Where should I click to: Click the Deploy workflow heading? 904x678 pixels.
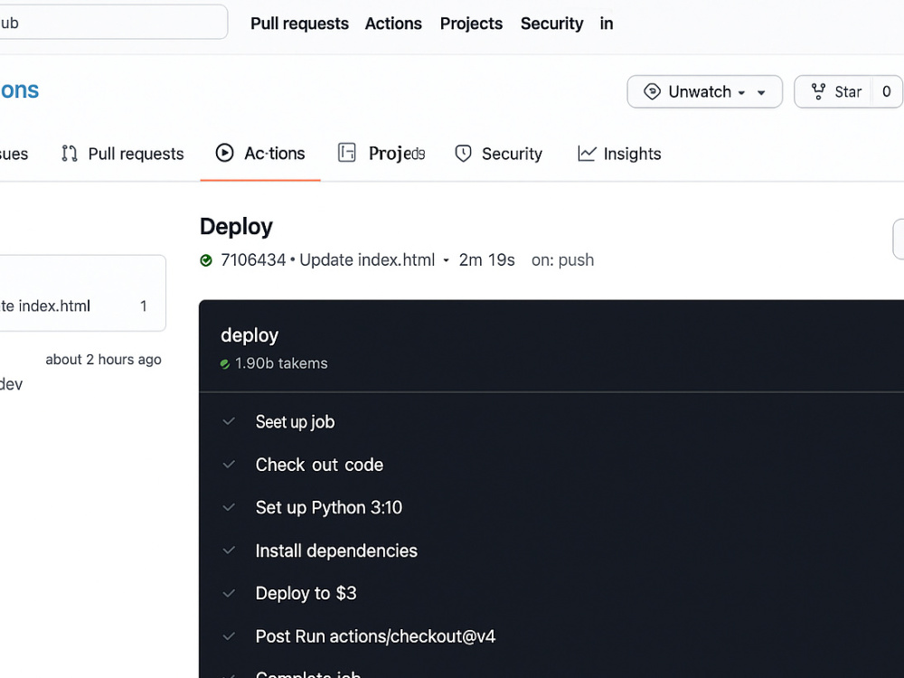click(236, 227)
